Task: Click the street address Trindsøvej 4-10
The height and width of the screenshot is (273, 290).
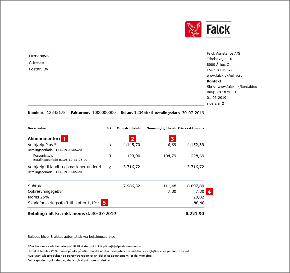Action: [x=219, y=59]
